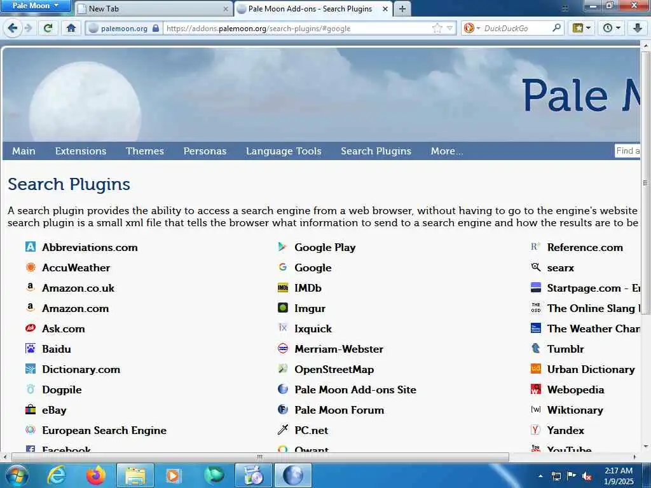Install the Dictionary.com search plugin
Viewport: 651px width, 488px height.
(81, 369)
